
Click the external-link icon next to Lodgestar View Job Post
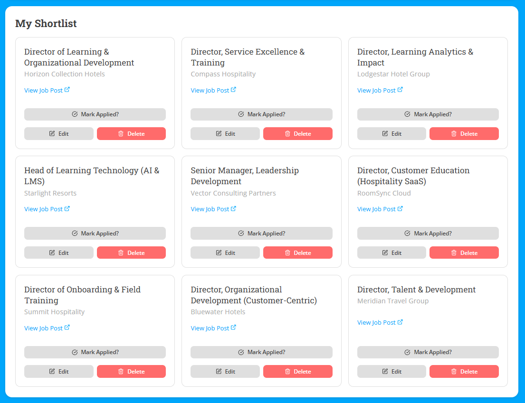(401, 89)
